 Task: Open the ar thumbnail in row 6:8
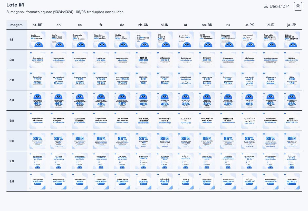(186, 141)
